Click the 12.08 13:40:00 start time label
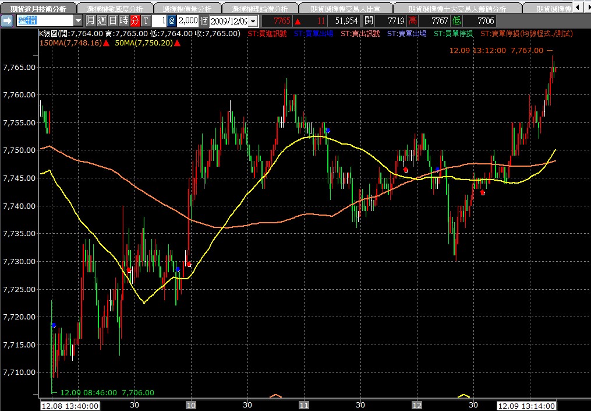591x411 pixels. (x=70, y=406)
